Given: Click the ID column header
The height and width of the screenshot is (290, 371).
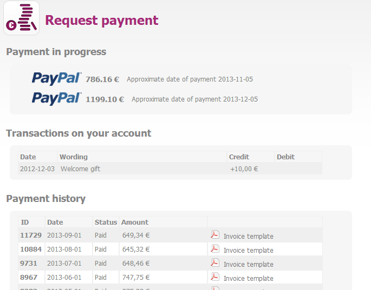Looking at the screenshot, I should (25, 222).
